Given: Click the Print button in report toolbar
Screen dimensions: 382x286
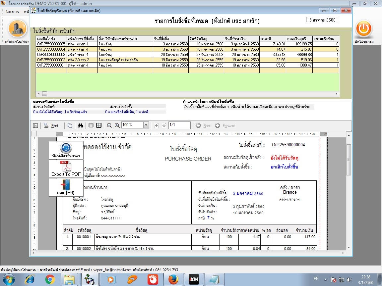Looking at the screenshot, I should (x=53, y=125).
